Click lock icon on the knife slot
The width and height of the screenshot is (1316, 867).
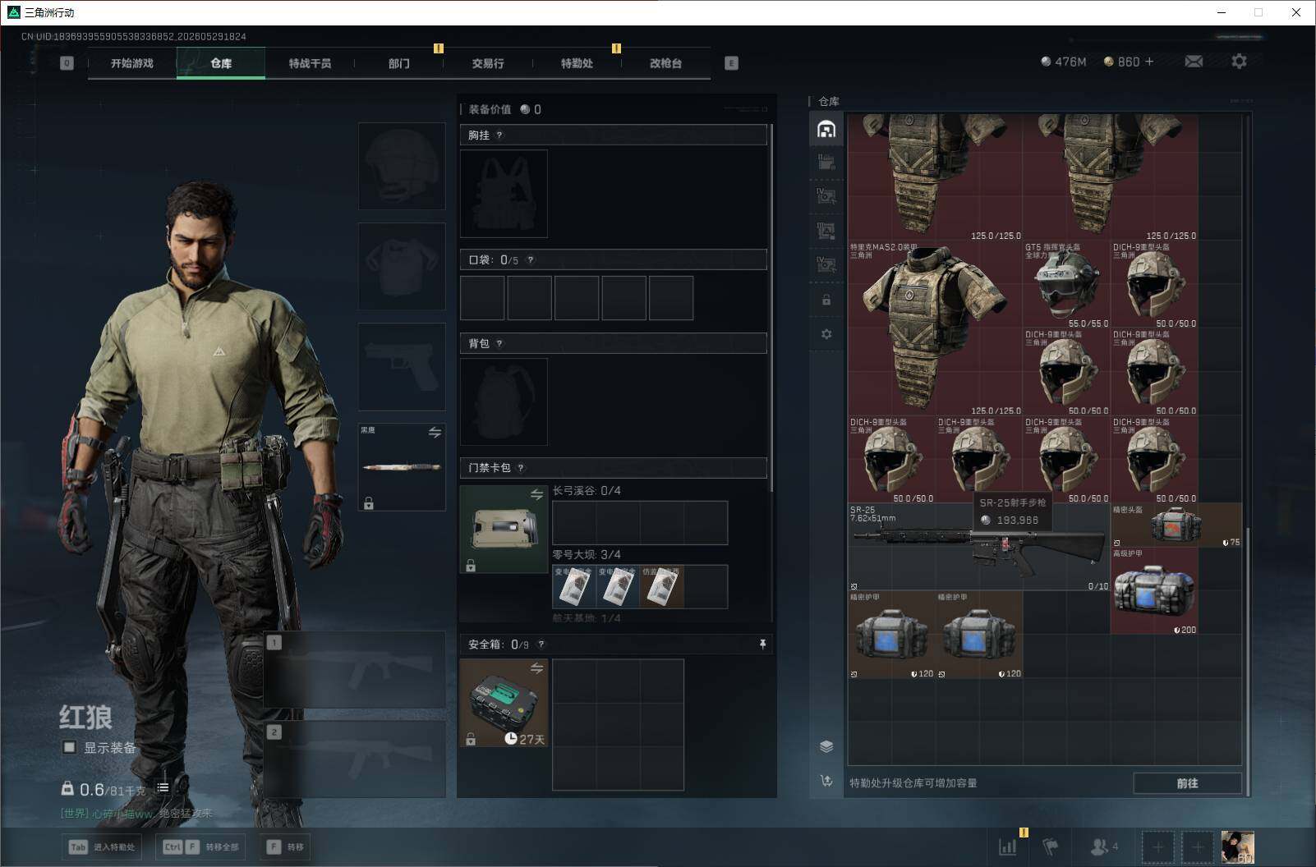369,503
